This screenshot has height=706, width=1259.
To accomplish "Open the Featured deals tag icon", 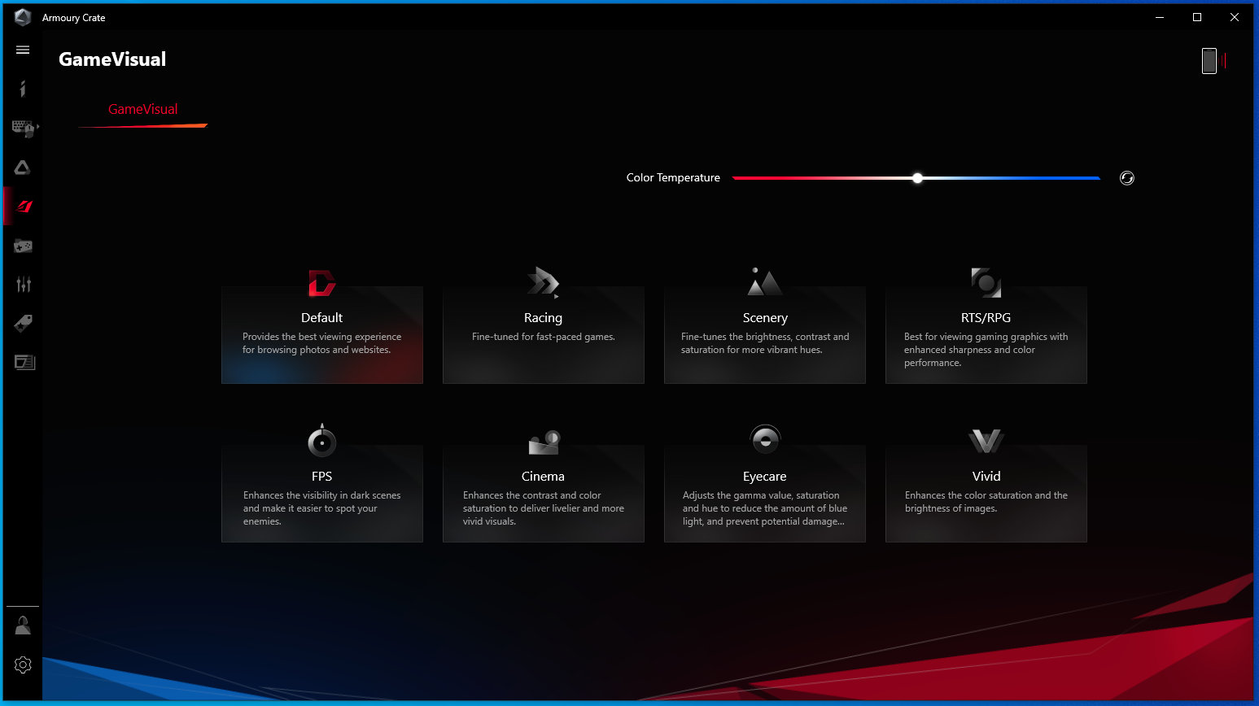I will tap(23, 324).
